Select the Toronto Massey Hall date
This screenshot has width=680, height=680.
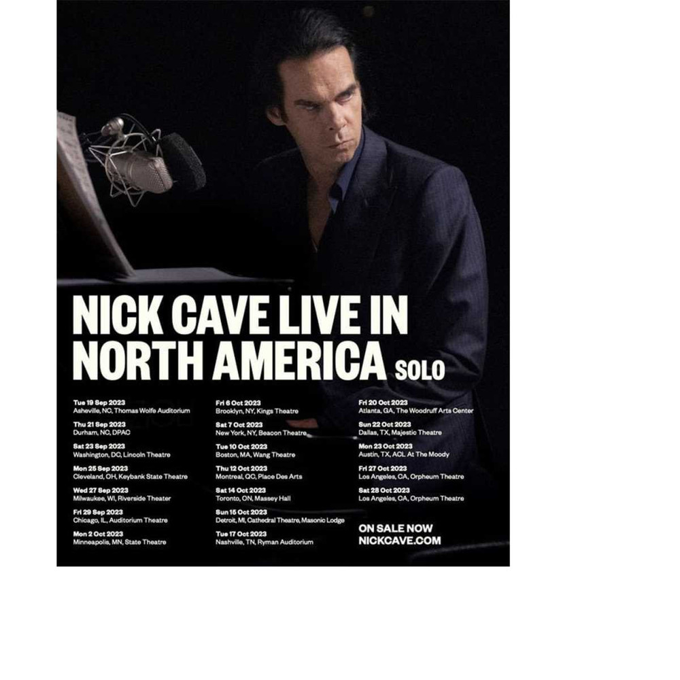[x=253, y=494]
